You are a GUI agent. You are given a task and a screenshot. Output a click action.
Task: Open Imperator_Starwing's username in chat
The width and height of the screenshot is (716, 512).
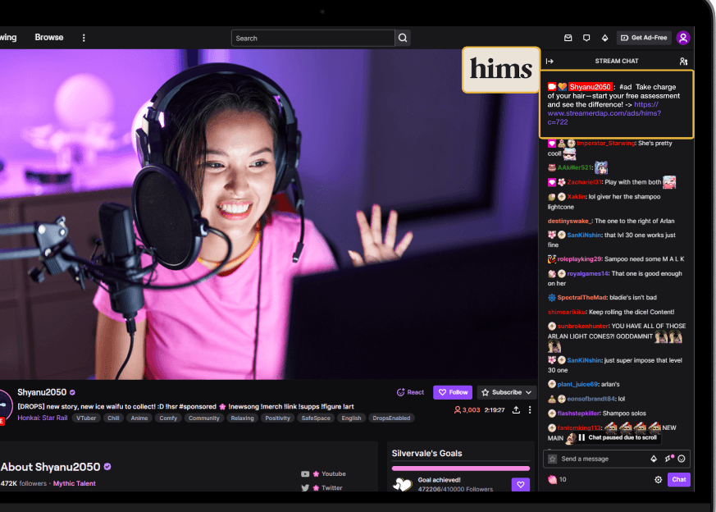605,144
